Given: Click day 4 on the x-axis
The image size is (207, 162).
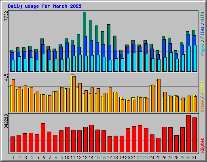Looking at the screenshot, I should (x=32, y=158).
